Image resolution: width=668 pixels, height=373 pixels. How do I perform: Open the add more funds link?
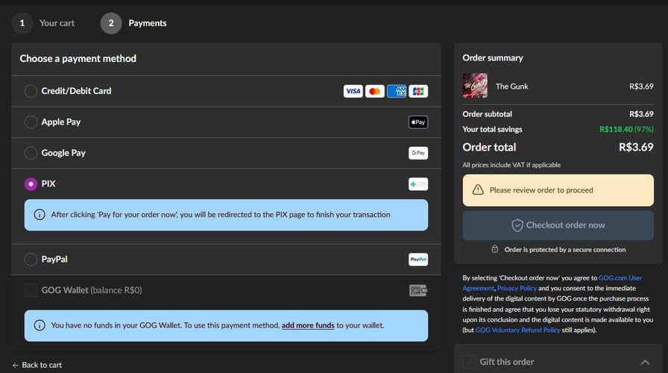point(308,325)
